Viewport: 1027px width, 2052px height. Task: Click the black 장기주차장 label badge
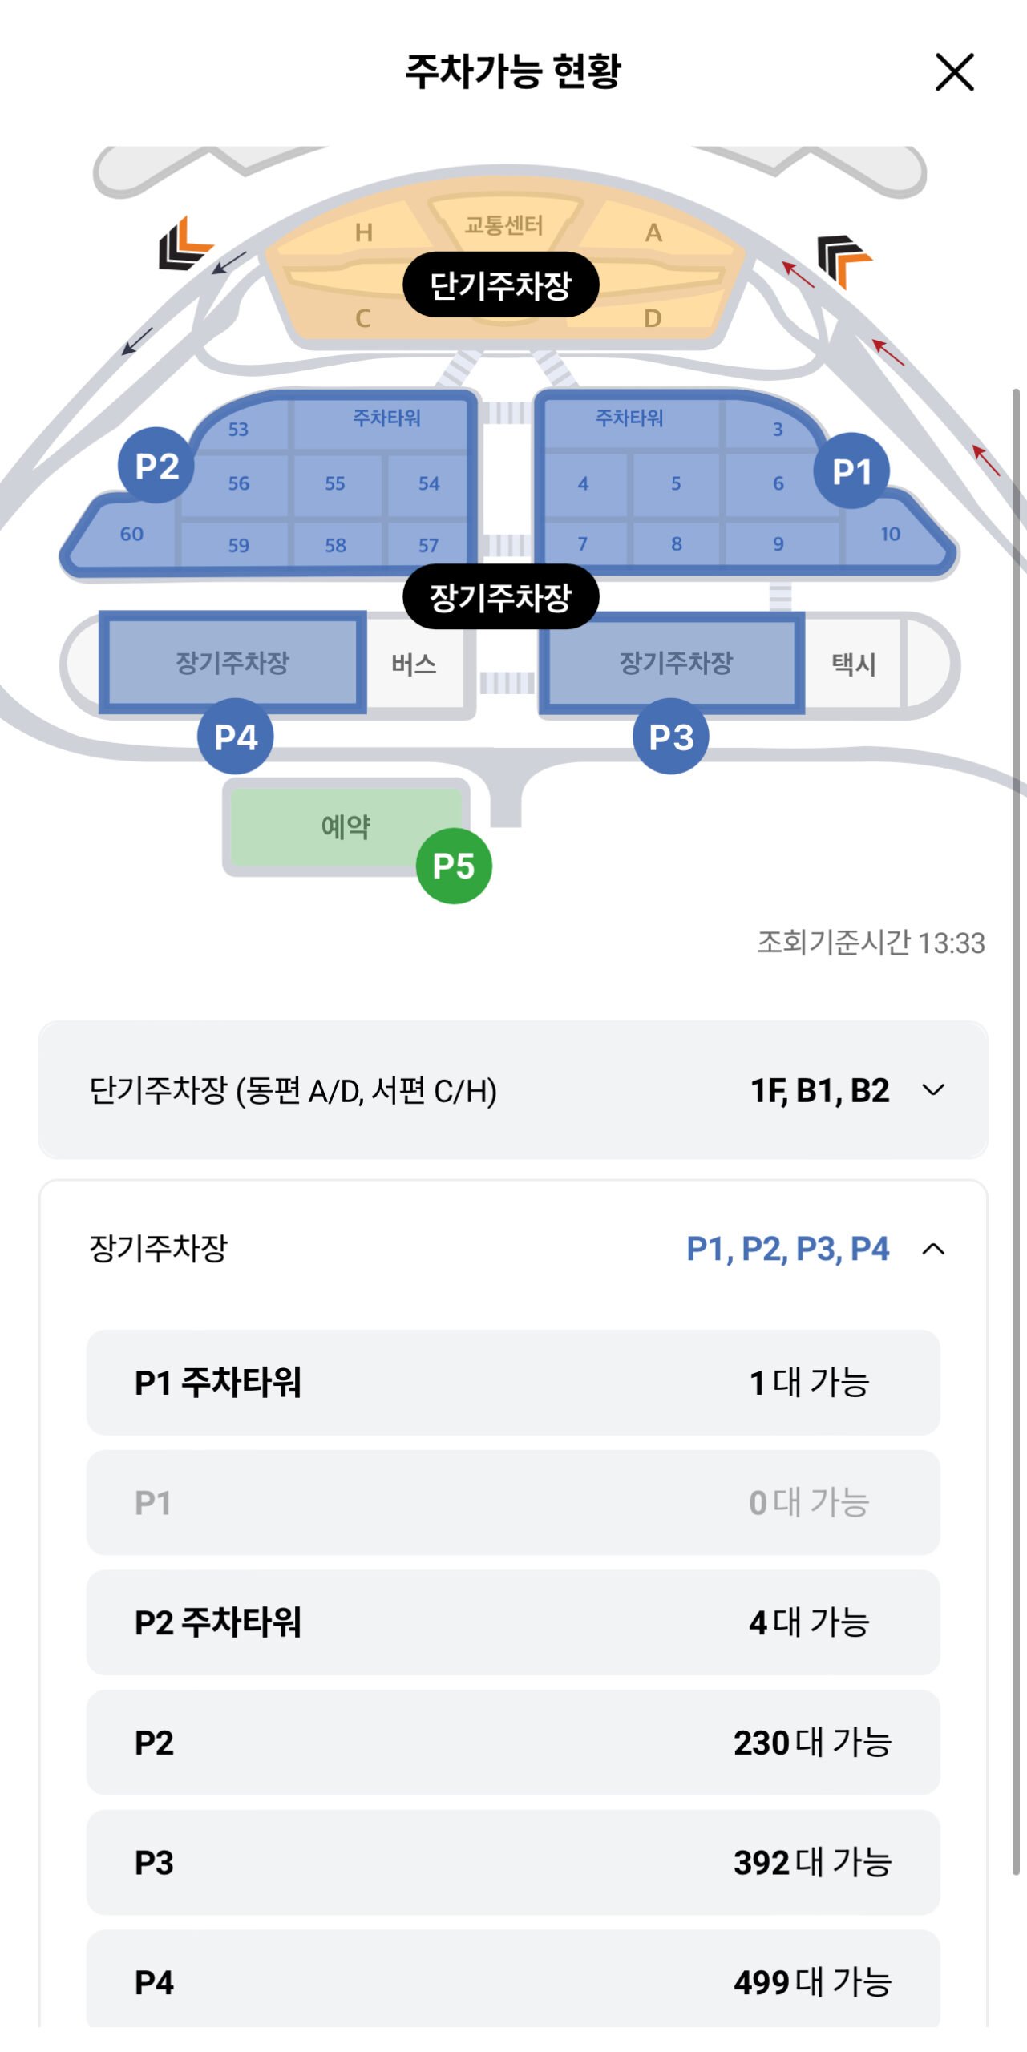(x=503, y=594)
